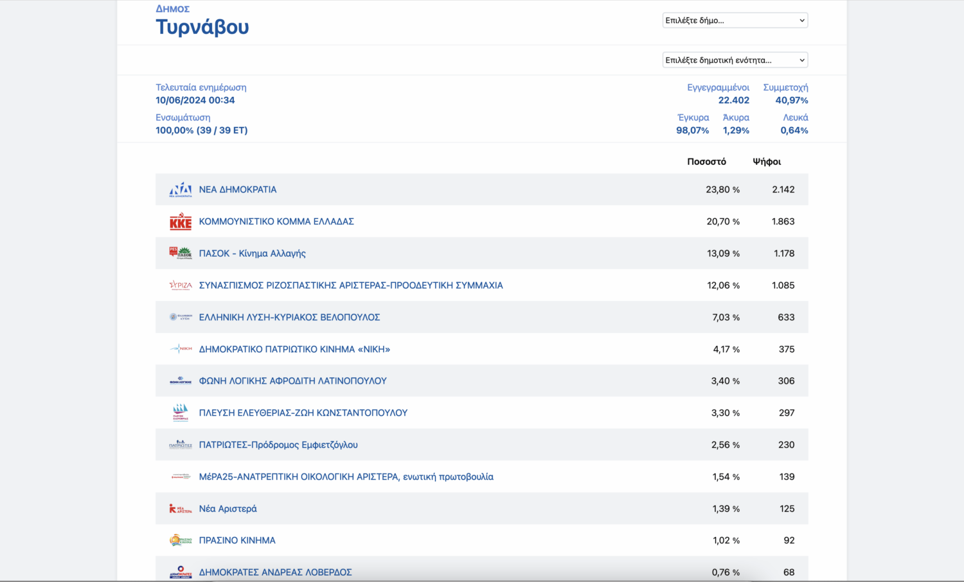Click the Φωνή Λογικής party logo
This screenshot has height=582, width=964.
[181, 381]
